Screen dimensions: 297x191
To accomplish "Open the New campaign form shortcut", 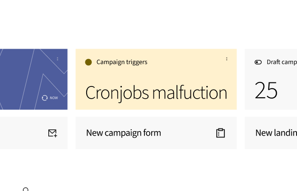I will coord(124,133).
